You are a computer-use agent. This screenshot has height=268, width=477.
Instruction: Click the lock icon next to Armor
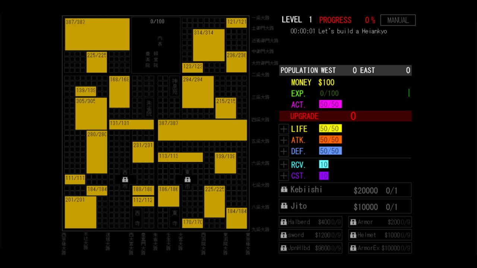point(353,222)
